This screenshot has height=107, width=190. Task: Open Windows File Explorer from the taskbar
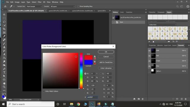coord(72,104)
